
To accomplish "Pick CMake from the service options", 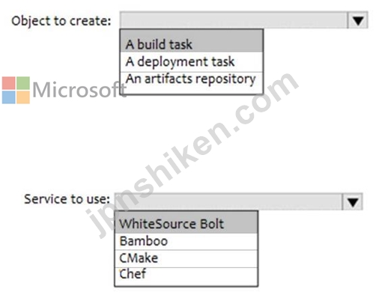I will [186, 258].
